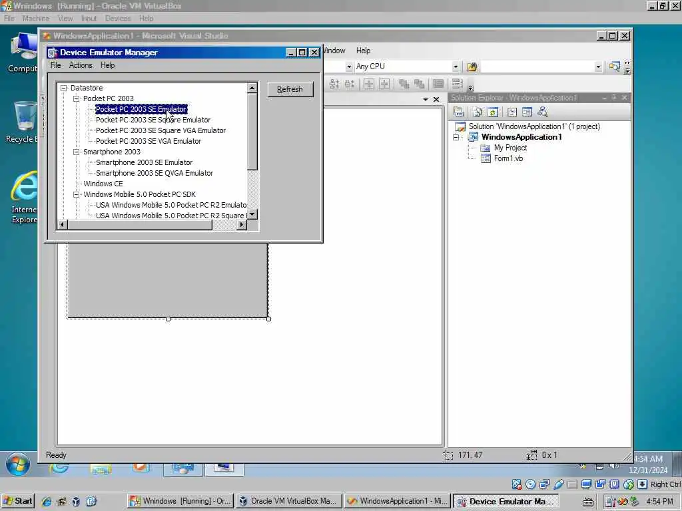Click the Layout toolbar options overflow arrow
Image resolution: width=682 pixels, height=511 pixels.
pyautogui.click(x=470, y=87)
